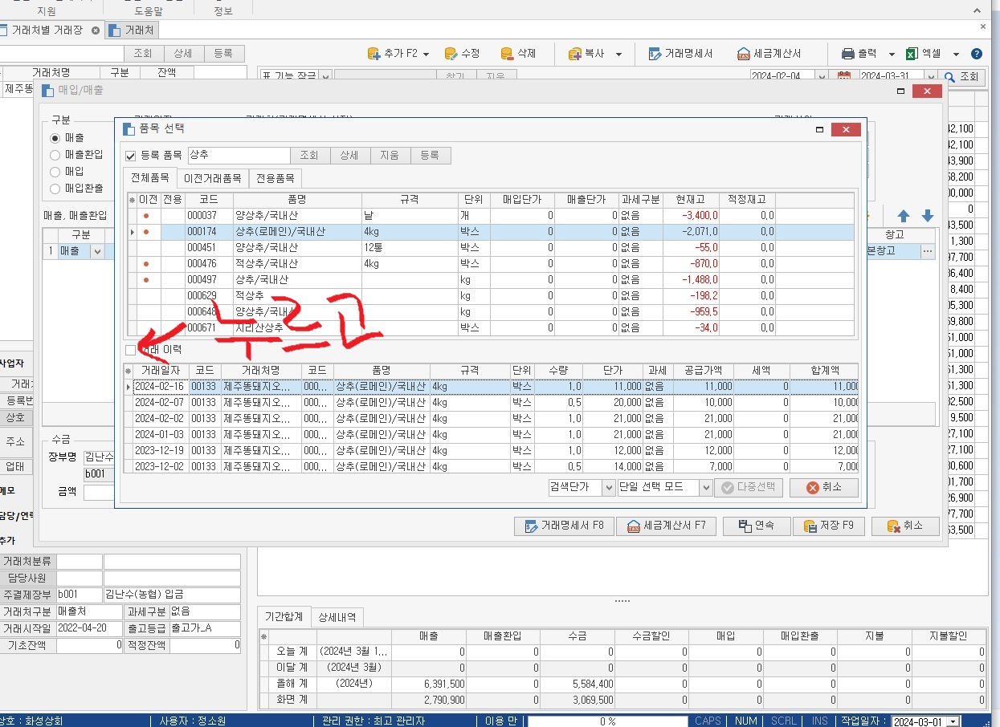Toggle the 등록 품목 checkbox
Screen dimensions: 1000x727
click(x=131, y=156)
